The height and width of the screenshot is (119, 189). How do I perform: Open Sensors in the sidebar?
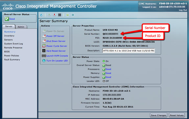tap(8, 40)
